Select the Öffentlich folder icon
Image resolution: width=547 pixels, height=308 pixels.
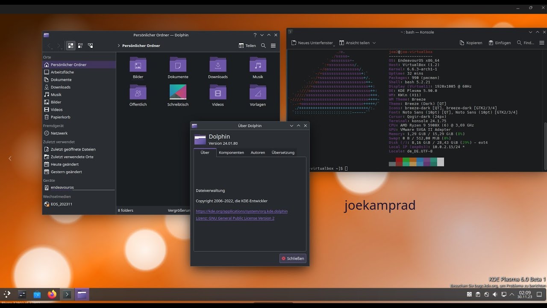tap(138, 92)
